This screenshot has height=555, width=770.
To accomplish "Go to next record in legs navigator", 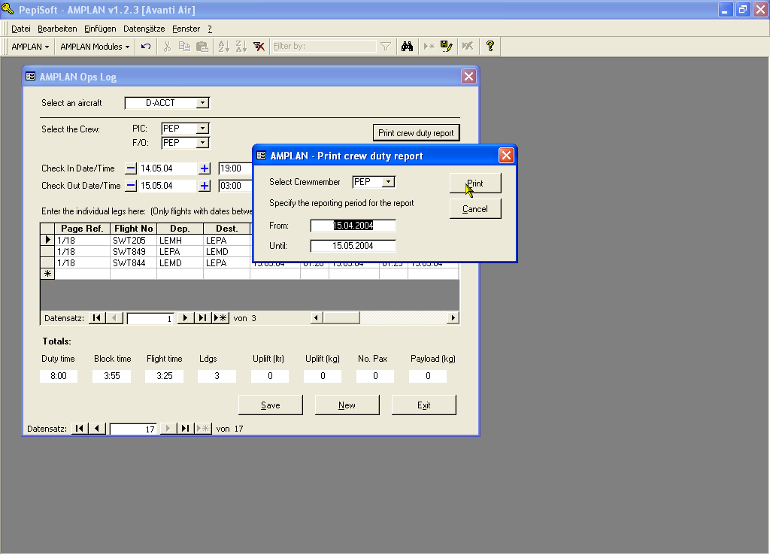I will [x=186, y=318].
